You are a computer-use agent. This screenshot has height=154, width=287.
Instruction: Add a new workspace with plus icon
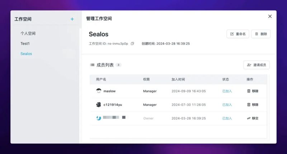(72, 19)
